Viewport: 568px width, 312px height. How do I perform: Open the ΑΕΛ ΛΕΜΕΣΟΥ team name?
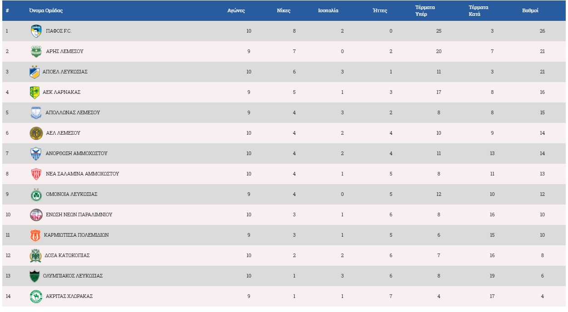pyautogui.click(x=63, y=133)
